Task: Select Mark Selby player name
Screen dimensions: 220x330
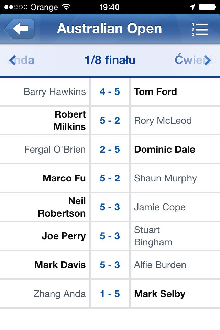Action: [160, 294]
